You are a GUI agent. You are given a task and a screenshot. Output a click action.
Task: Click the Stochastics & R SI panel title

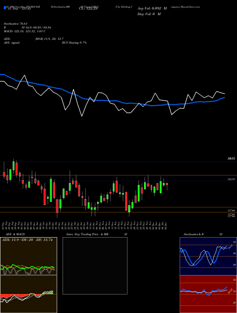[x=203, y=234]
